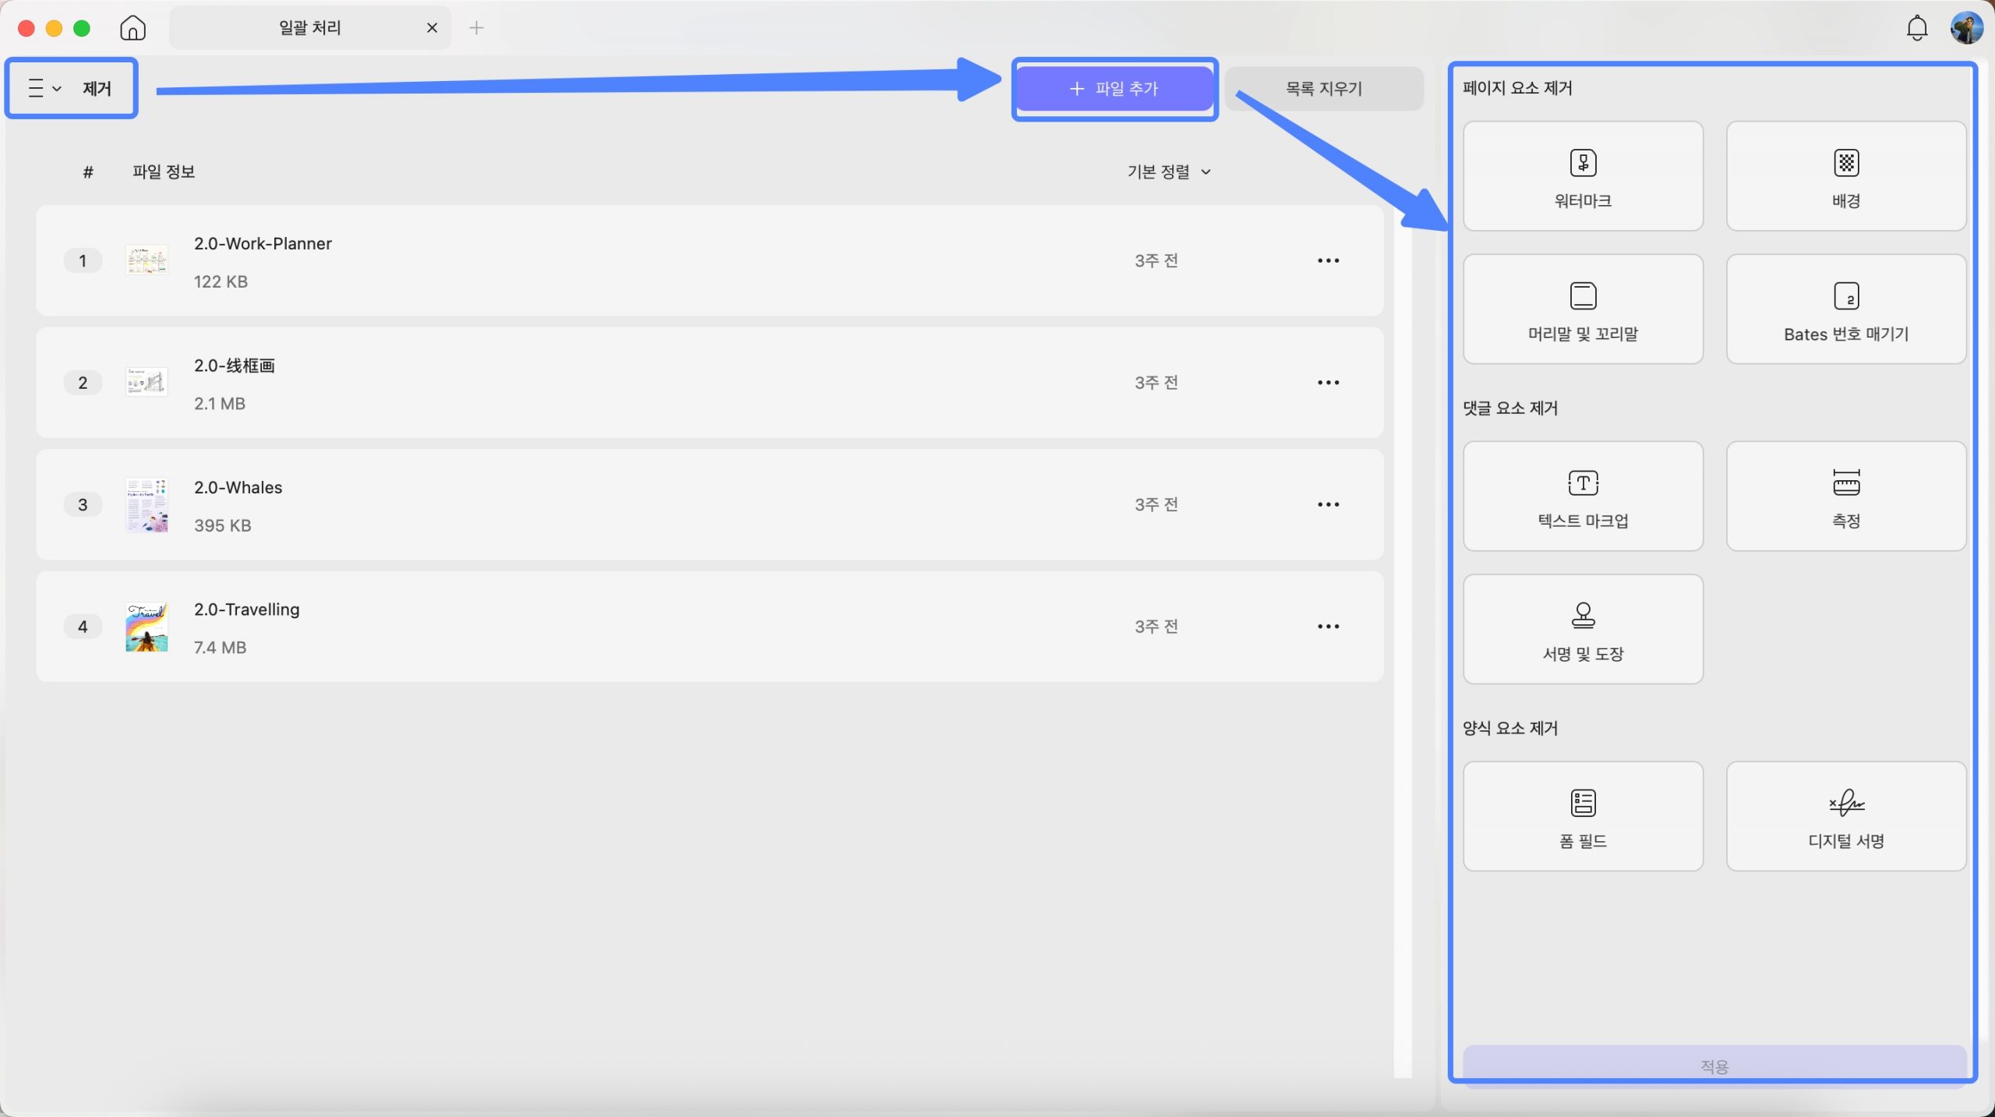Select the 2.0-Work-Planner file name
This screenshot has height=1117, width=1995.
coord(263,243)
